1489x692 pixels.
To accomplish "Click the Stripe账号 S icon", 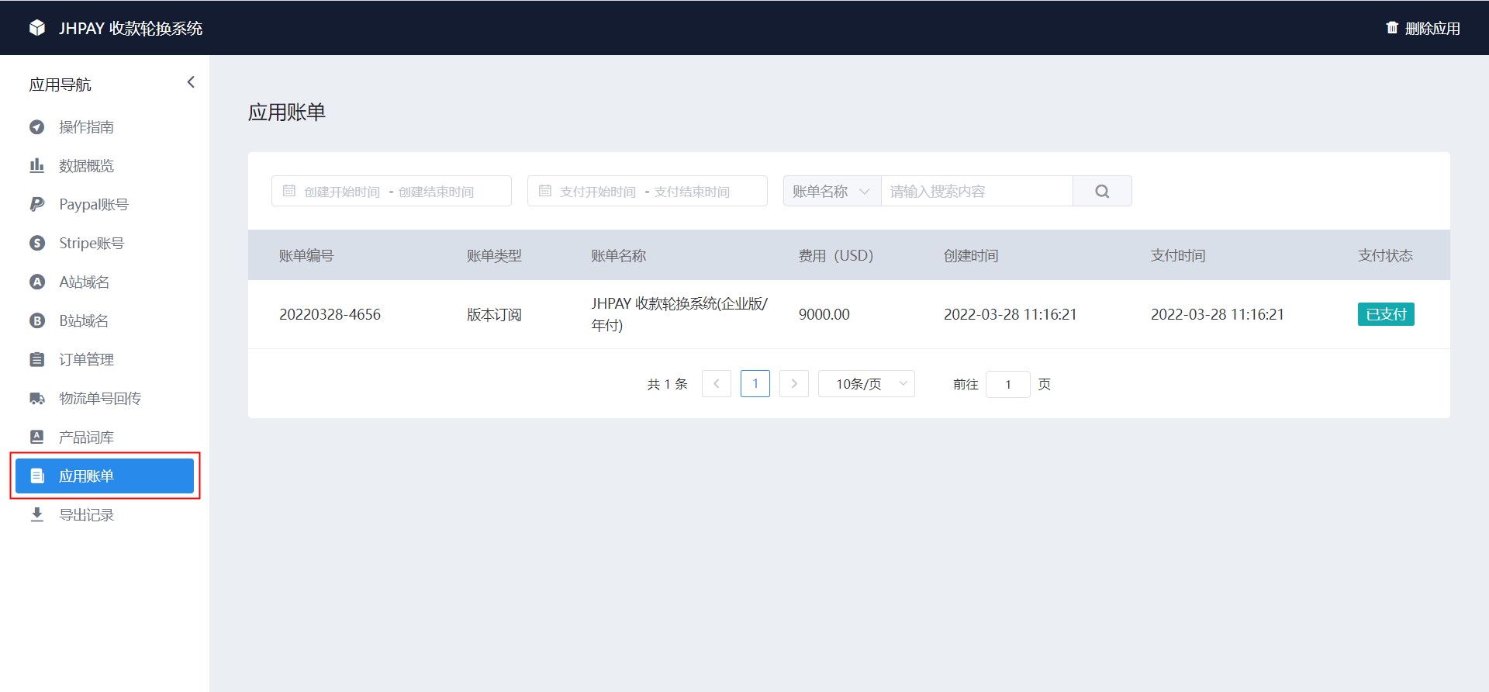I will pos(37,244).
